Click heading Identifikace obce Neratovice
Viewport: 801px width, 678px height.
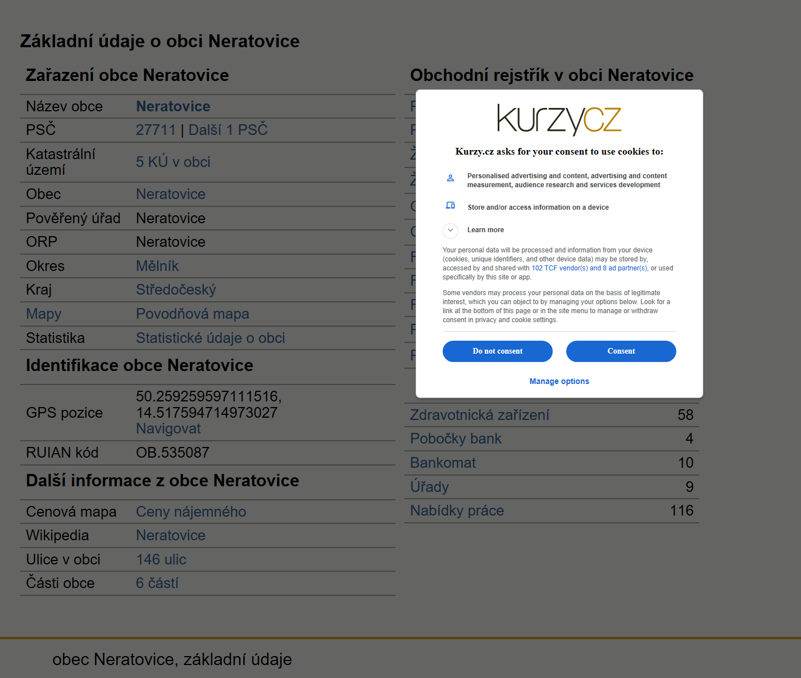point(139,365)
